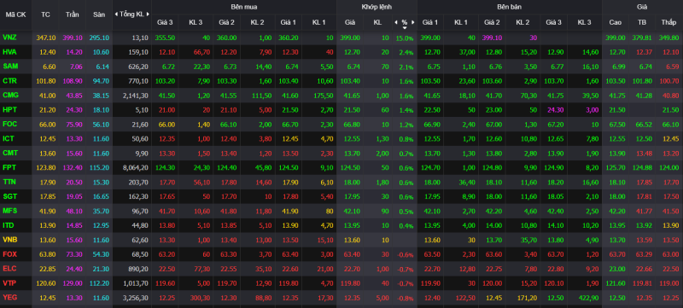Viewport: 683px width, 308px height.
Task: Click VTP total volume 1,013,70
Action: click(x=137, y=282)
